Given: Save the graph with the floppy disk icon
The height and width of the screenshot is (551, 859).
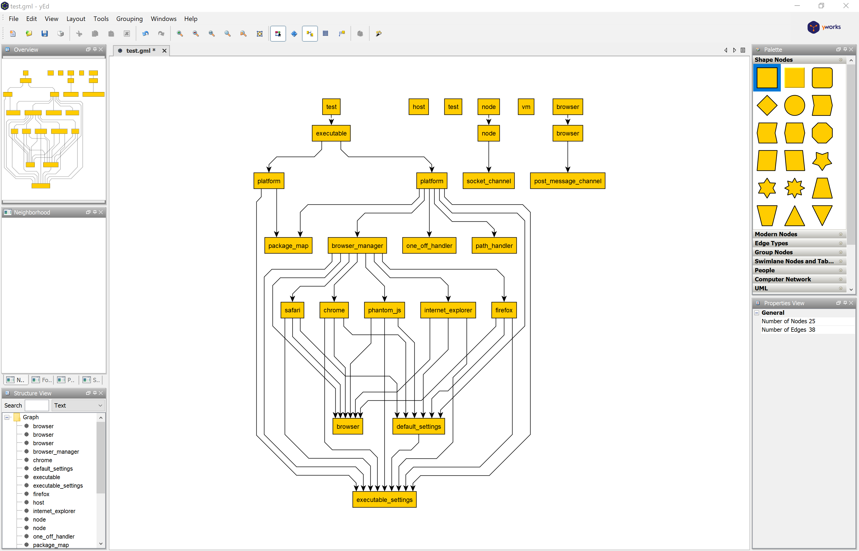Looking at the screenshot, I should pos(45,34).
